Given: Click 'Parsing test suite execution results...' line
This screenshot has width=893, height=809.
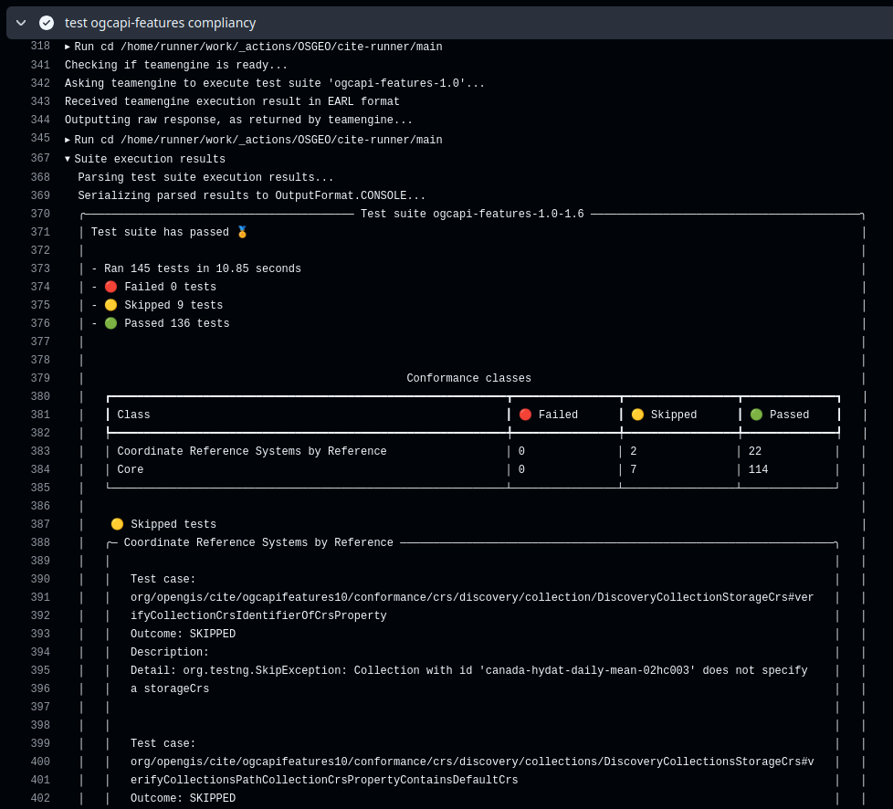Looking at the screenshot, I should tap(205, 177).
